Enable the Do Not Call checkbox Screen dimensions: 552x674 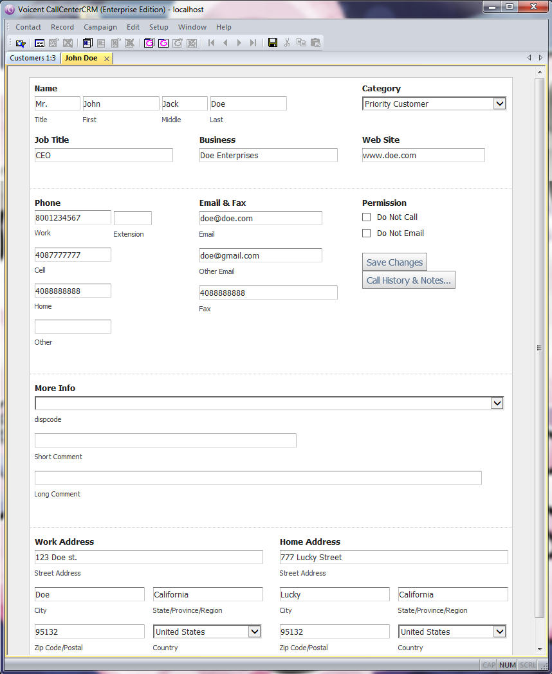(367, 217)
